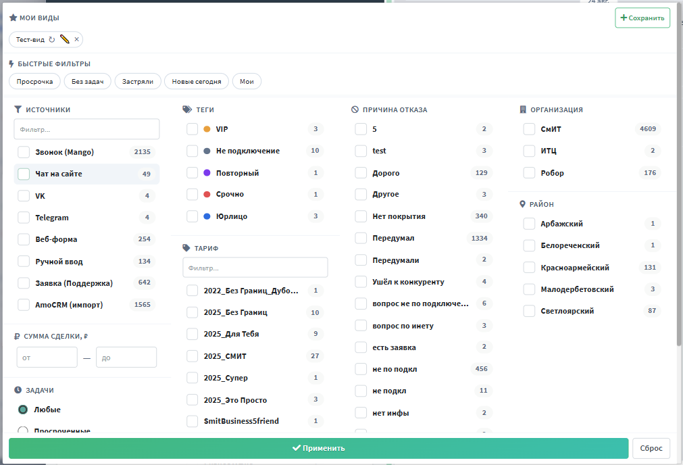Image resolution: width=683 pixels, height=465 pixels.
Task: Check the Звонок (Mango) source checkbox
Action: pyautogui.click(x=24, y=152)
